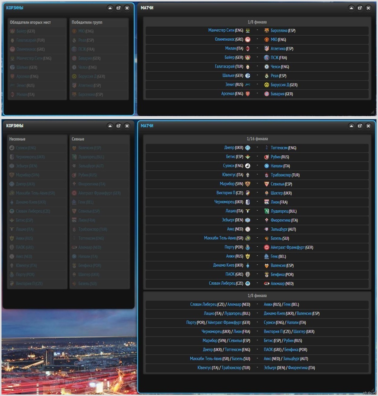The width and height of the screenshot is (378, 396).
Task: Click Челси crest in the matches list
Action: 267,67
